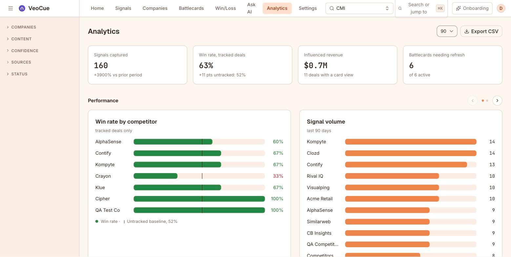Click the Export CSV button
This screenshot has height=257, width=511.
coord(481,31)
